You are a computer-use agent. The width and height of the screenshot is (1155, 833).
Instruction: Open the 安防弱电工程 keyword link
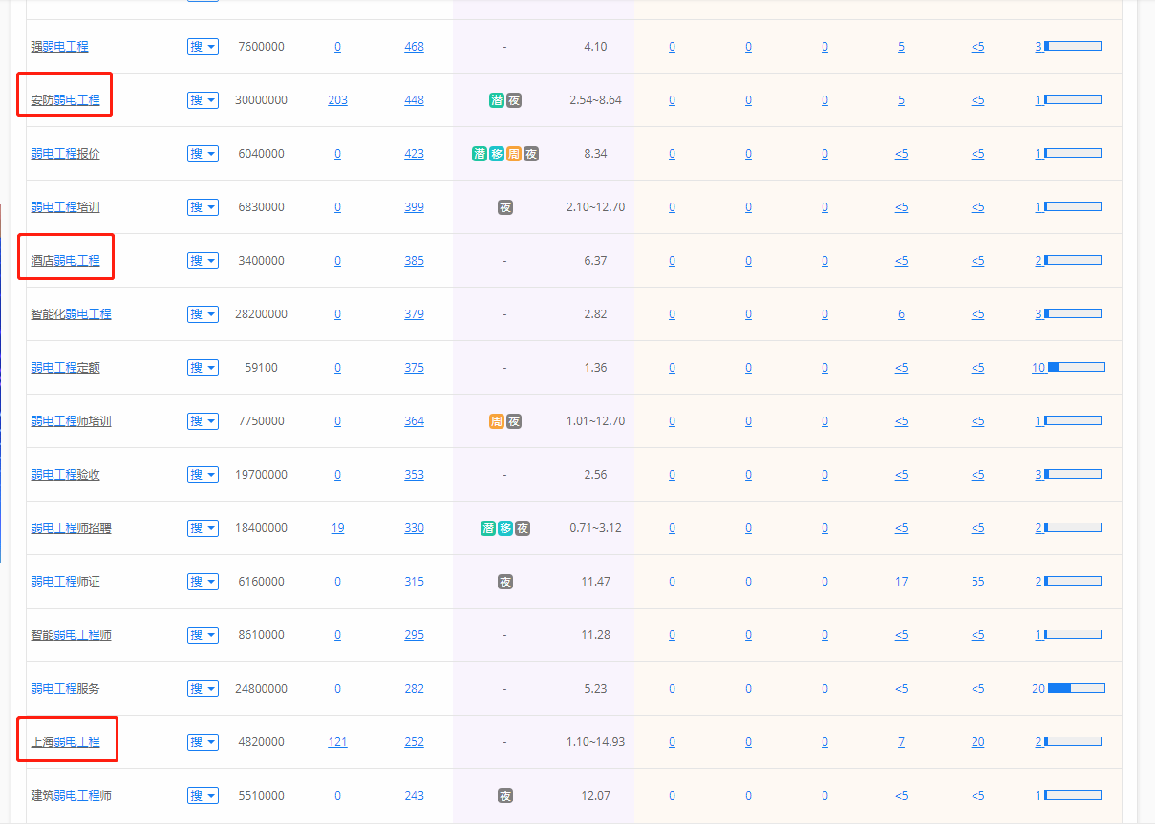click(65, 100)
